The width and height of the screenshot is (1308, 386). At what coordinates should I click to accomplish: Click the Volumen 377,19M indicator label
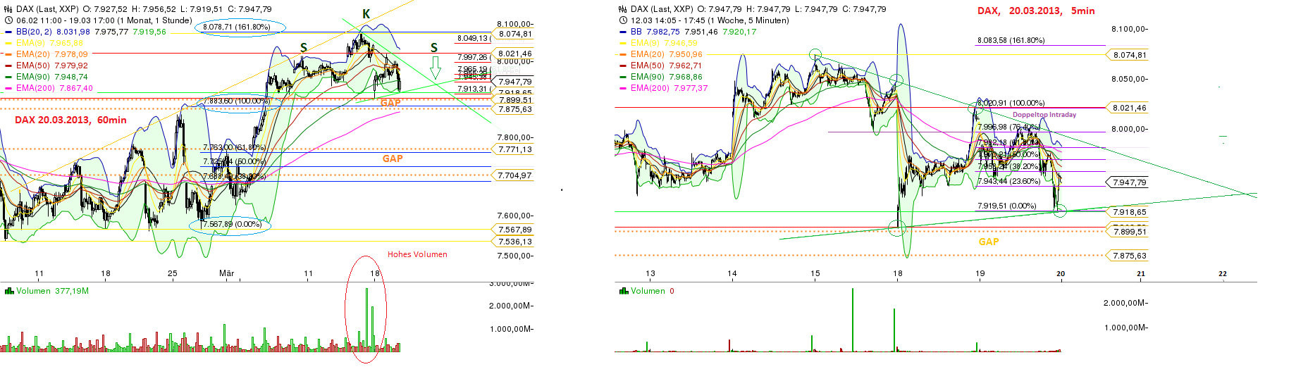coord(52,291)
